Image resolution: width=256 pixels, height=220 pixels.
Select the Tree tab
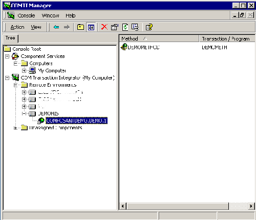pos(10,38)
